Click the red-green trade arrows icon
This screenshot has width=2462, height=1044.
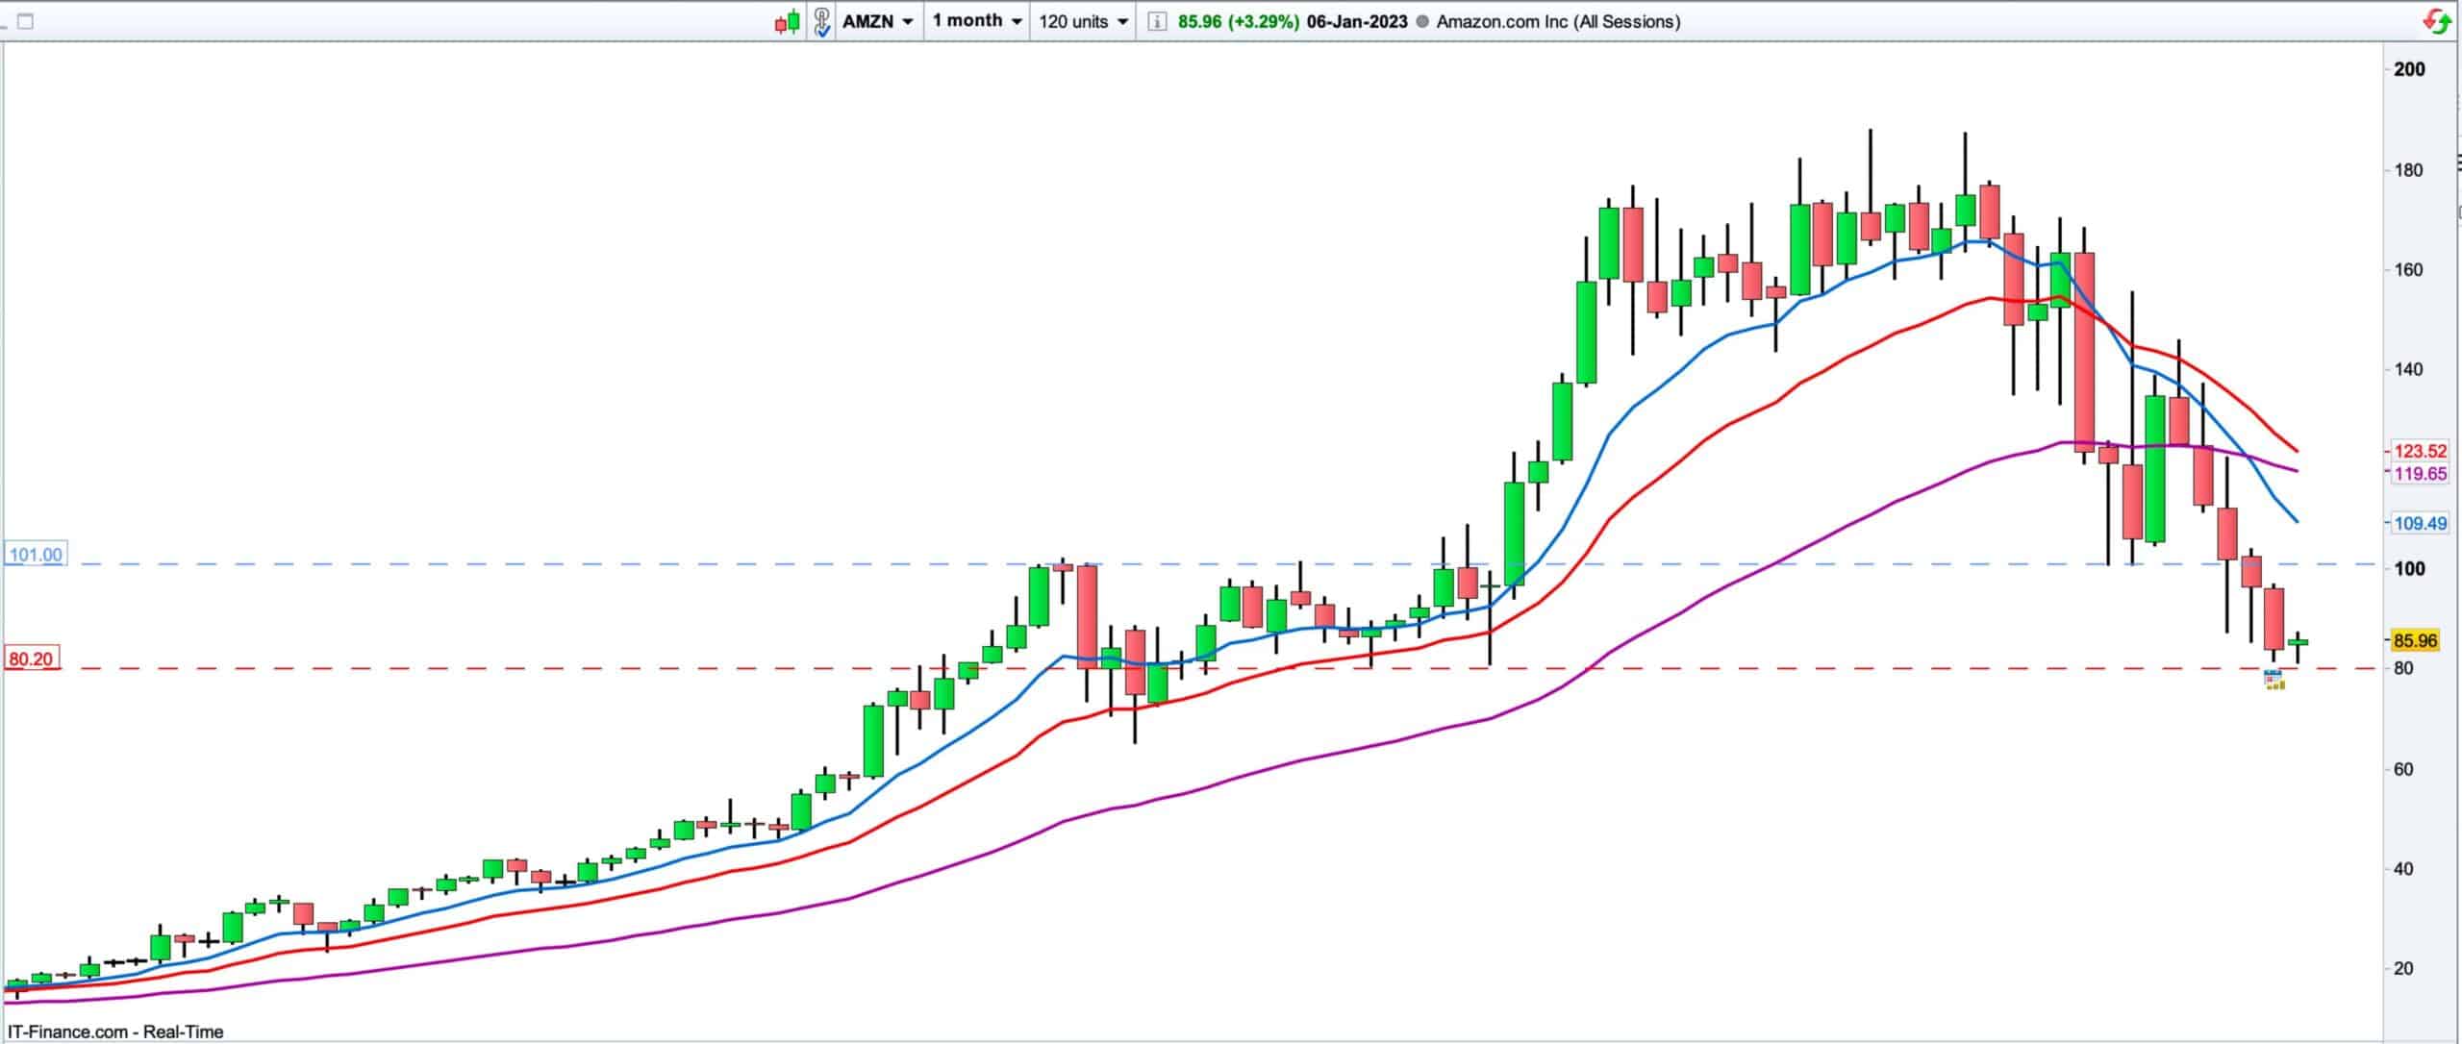pos(2438,21)
